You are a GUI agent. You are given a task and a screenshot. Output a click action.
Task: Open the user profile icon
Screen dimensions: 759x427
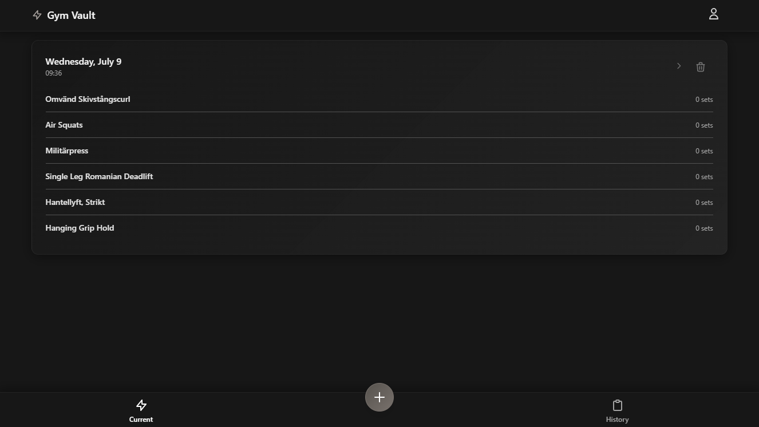[x=713, y=14]
